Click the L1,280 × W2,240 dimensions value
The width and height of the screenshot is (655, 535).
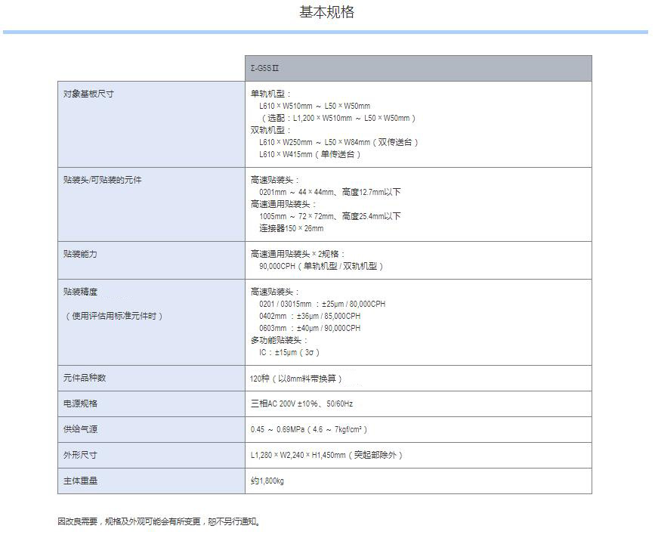click(326, 455)
